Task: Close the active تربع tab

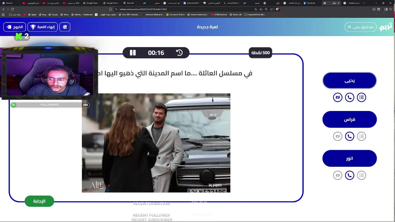Action: click(338, 3)
